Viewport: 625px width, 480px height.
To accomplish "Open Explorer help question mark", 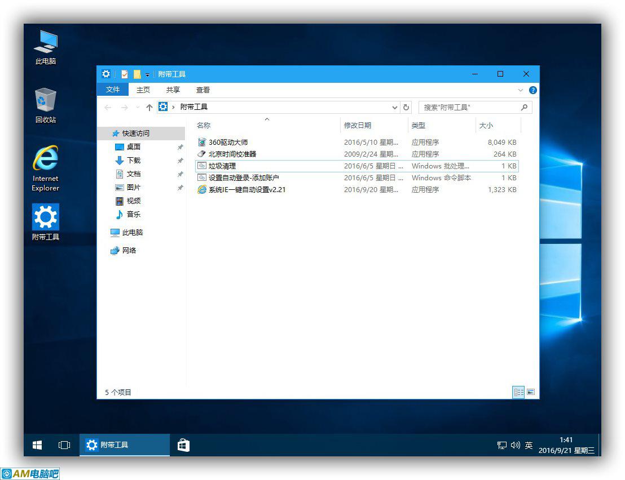I will [x=532, y=90].
